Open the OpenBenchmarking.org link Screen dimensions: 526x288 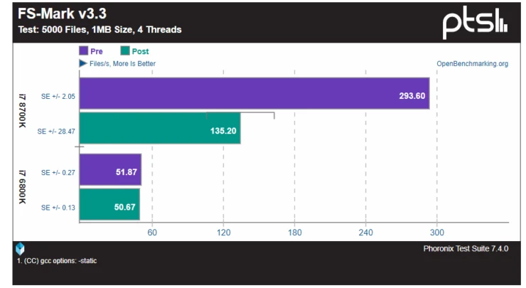[472, 63]
